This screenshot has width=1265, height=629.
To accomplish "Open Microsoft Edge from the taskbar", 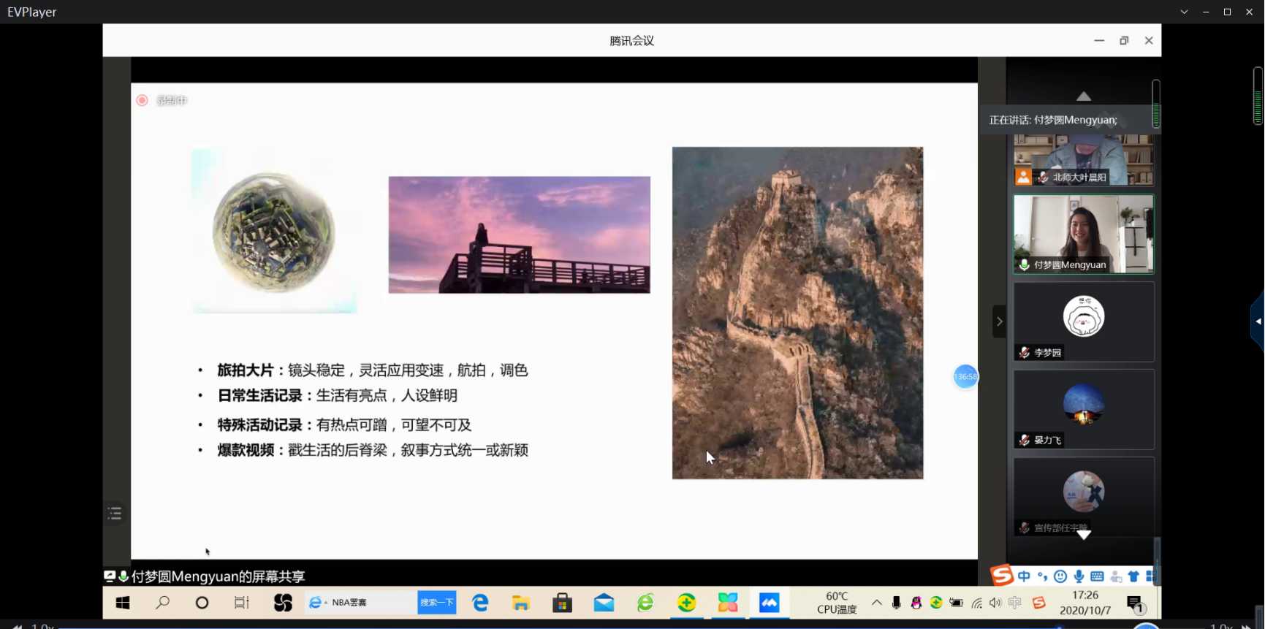I will pos(480,603).
